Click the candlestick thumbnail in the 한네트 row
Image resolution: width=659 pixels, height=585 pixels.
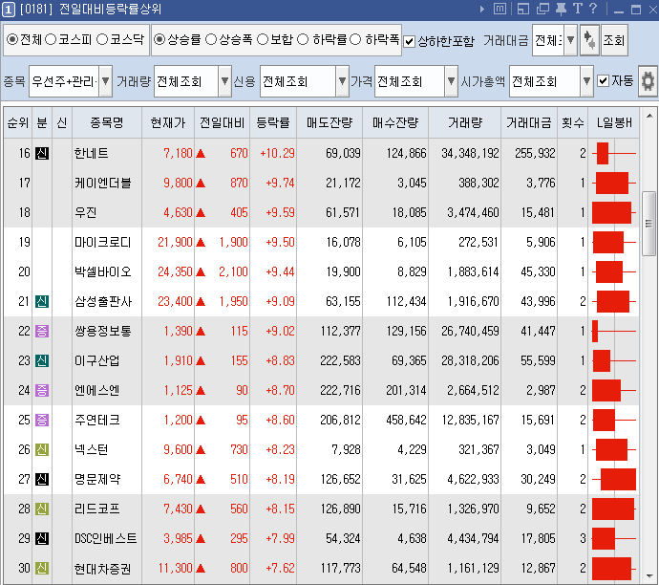(613, 154)
